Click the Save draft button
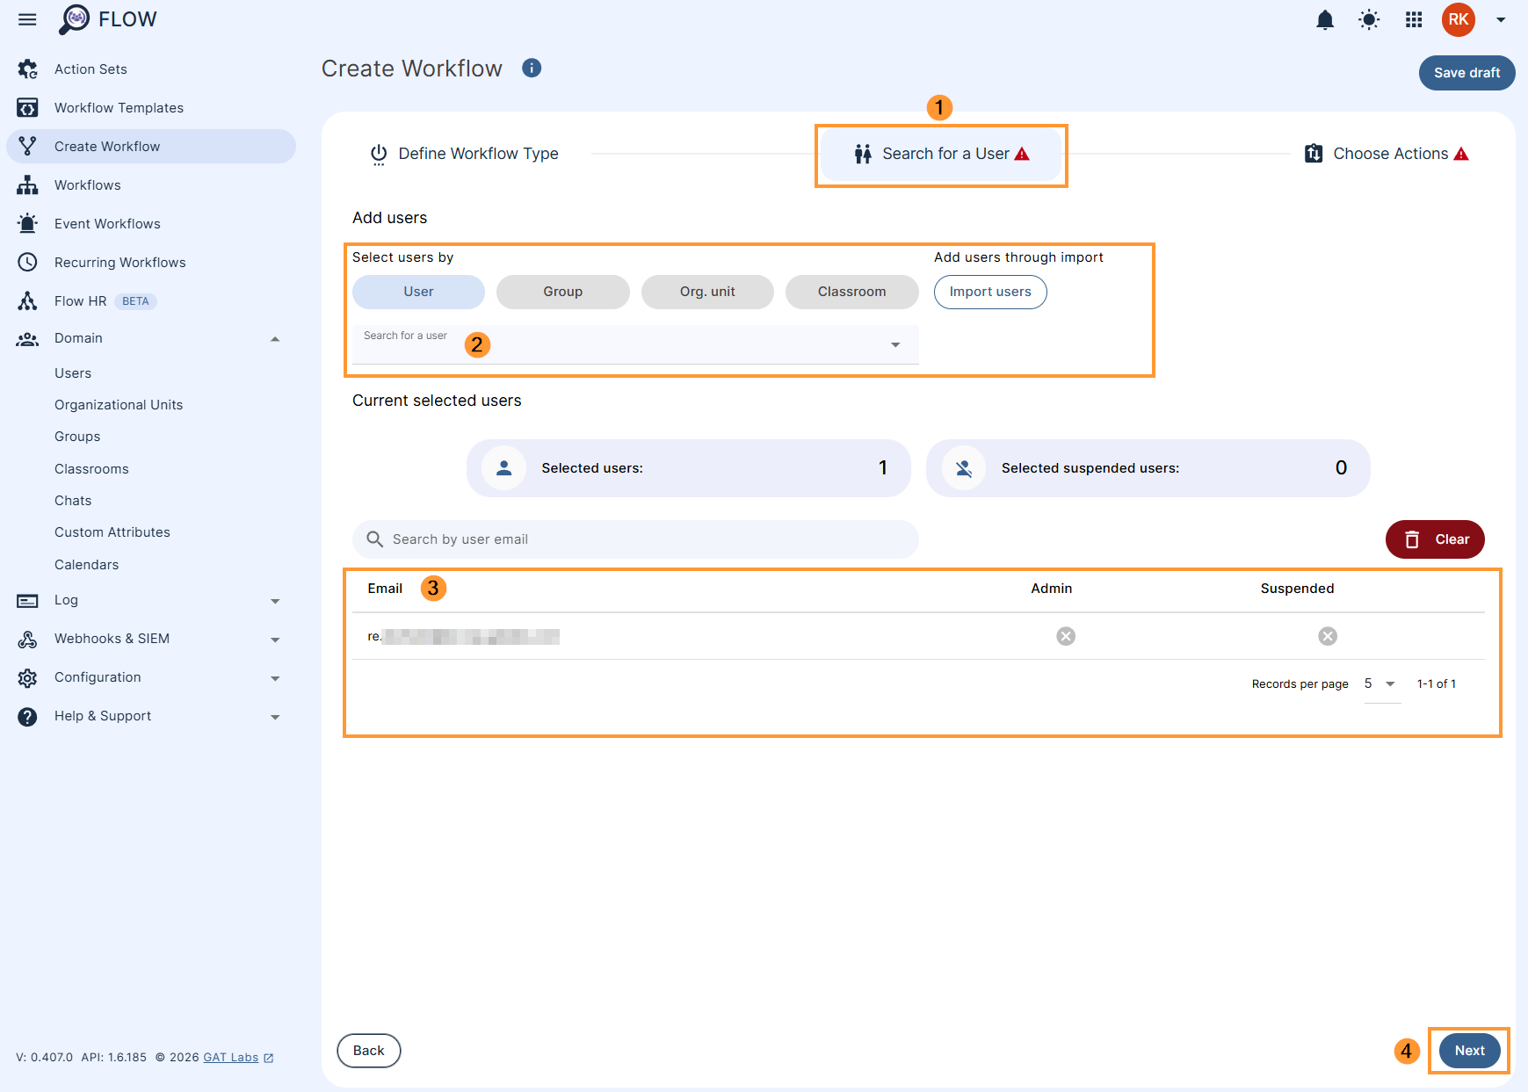Image resolution: width=1528 pixels, height=1092 pixels. tap(1466, 73)
